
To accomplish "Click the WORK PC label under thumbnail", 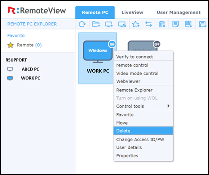I will point(98,71).
